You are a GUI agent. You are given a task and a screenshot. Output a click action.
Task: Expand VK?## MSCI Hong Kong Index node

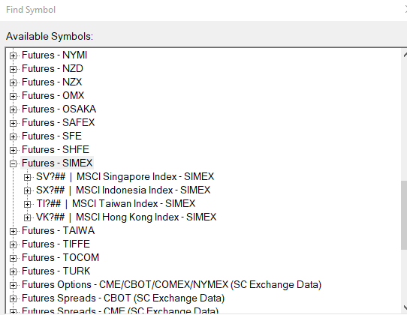[27, 217]
